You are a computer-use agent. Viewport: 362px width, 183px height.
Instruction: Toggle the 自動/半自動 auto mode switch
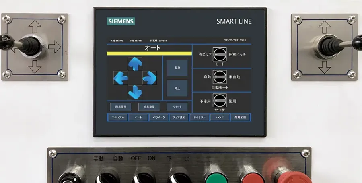click(220, 76)
